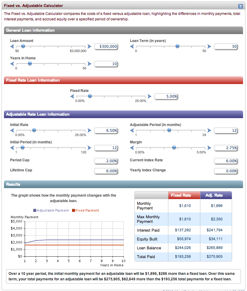Decrease Loan Amount using its left arrow

pyautogui.click(x=12, y=46)
